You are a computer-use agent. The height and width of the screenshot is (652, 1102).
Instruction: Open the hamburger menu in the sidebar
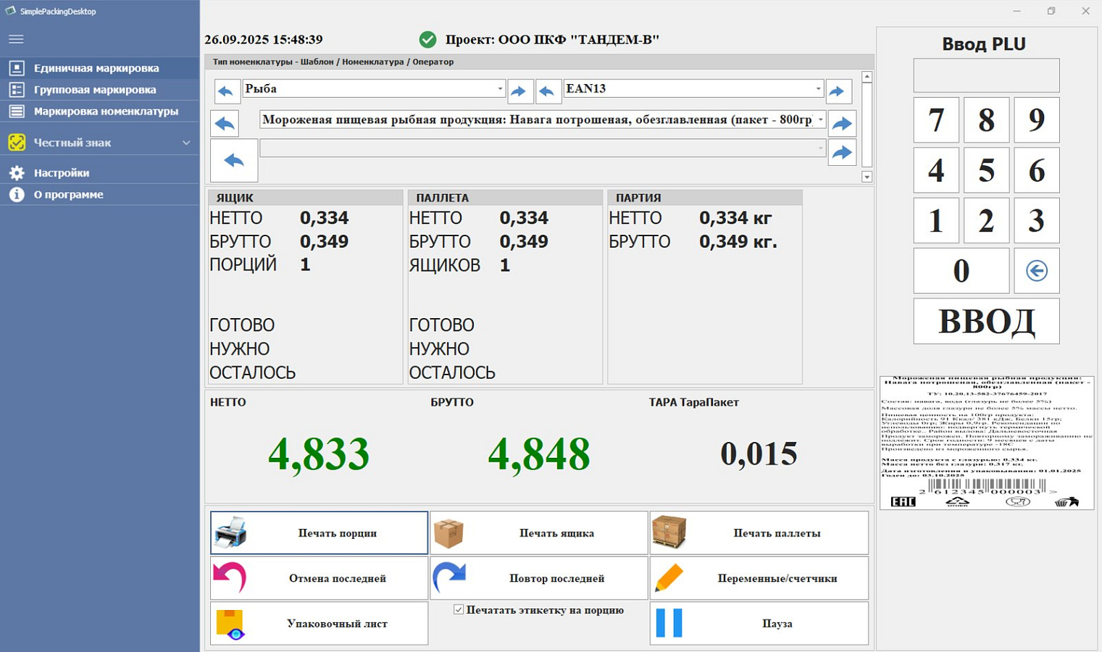tap(16, 39)
